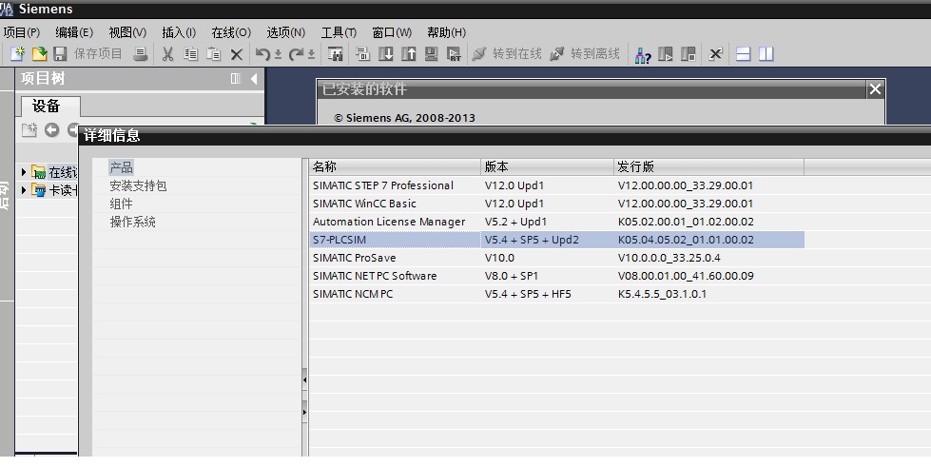Open the 视图(V) menu

point(127,32)
